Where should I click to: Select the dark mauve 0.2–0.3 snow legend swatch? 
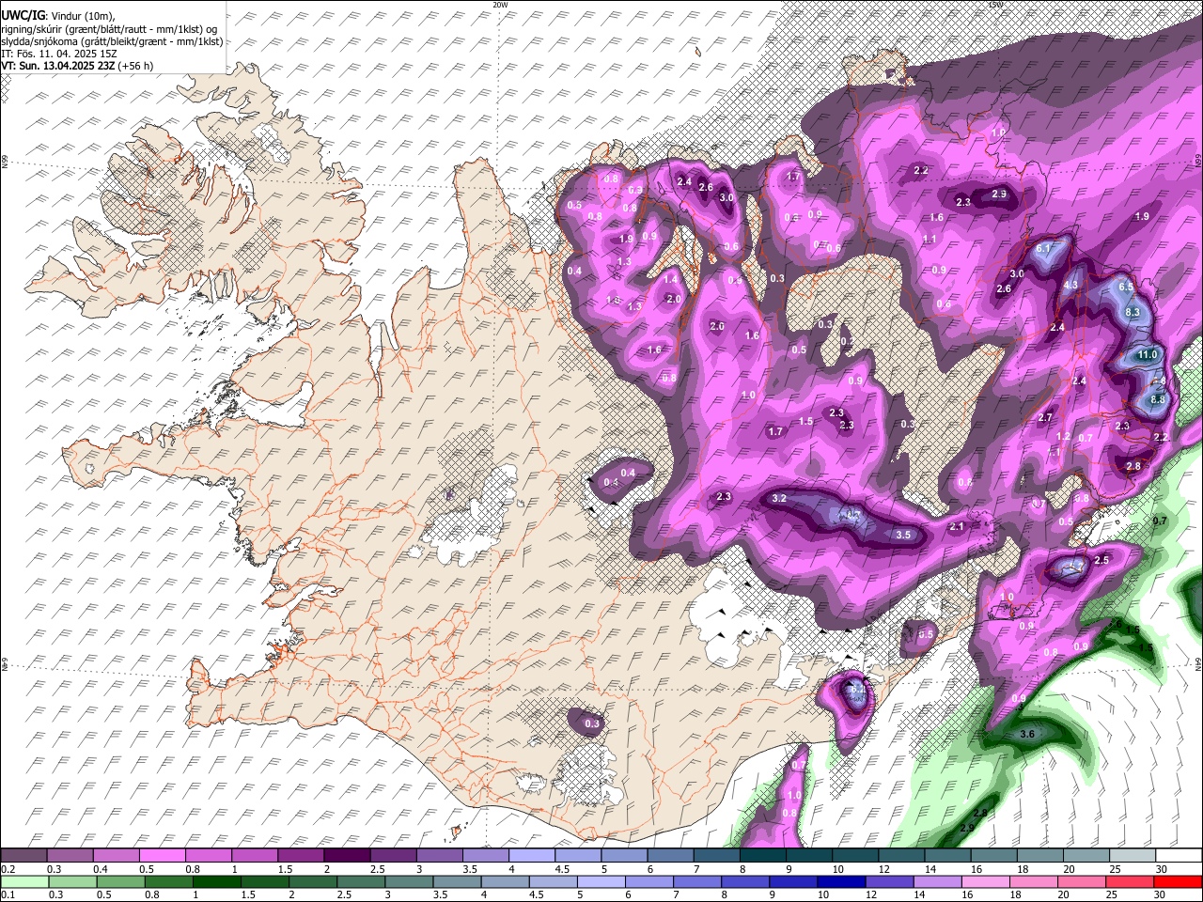[x=23, y=855]
